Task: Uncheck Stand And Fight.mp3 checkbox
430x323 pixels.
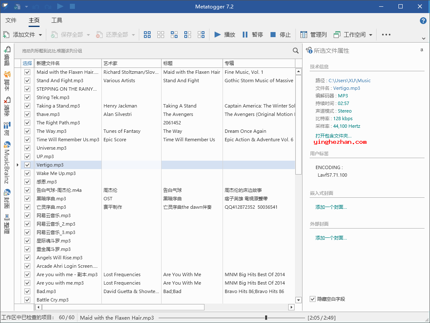Action: (27, 81)
